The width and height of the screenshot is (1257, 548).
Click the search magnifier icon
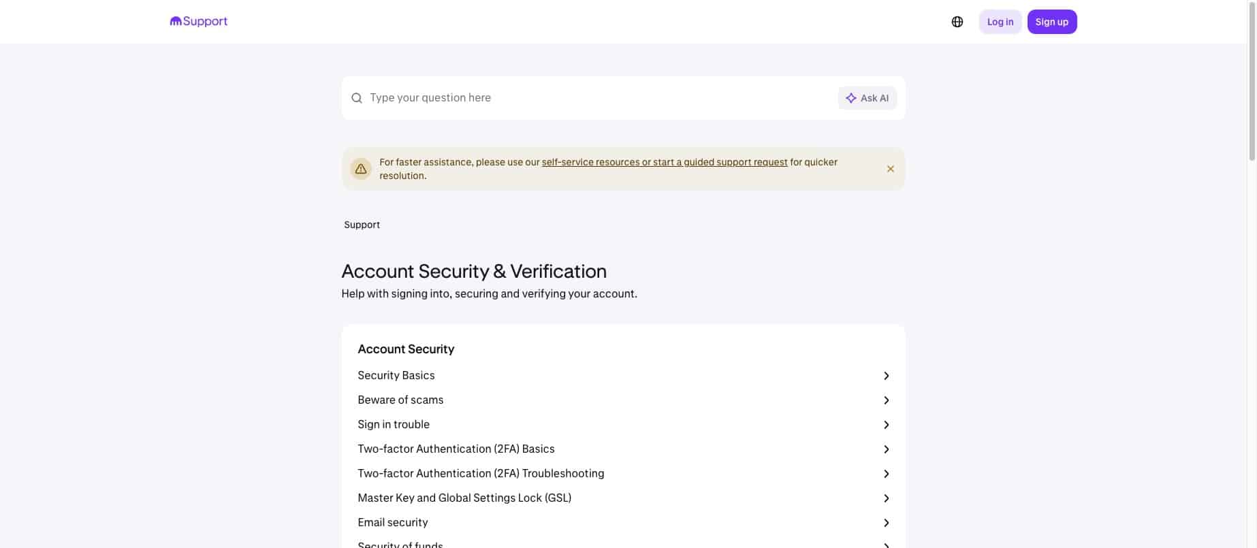tap(356, 98)
